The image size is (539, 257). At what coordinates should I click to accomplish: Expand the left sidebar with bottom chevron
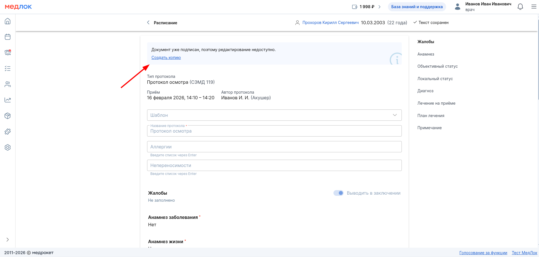[x=8, y=240]
